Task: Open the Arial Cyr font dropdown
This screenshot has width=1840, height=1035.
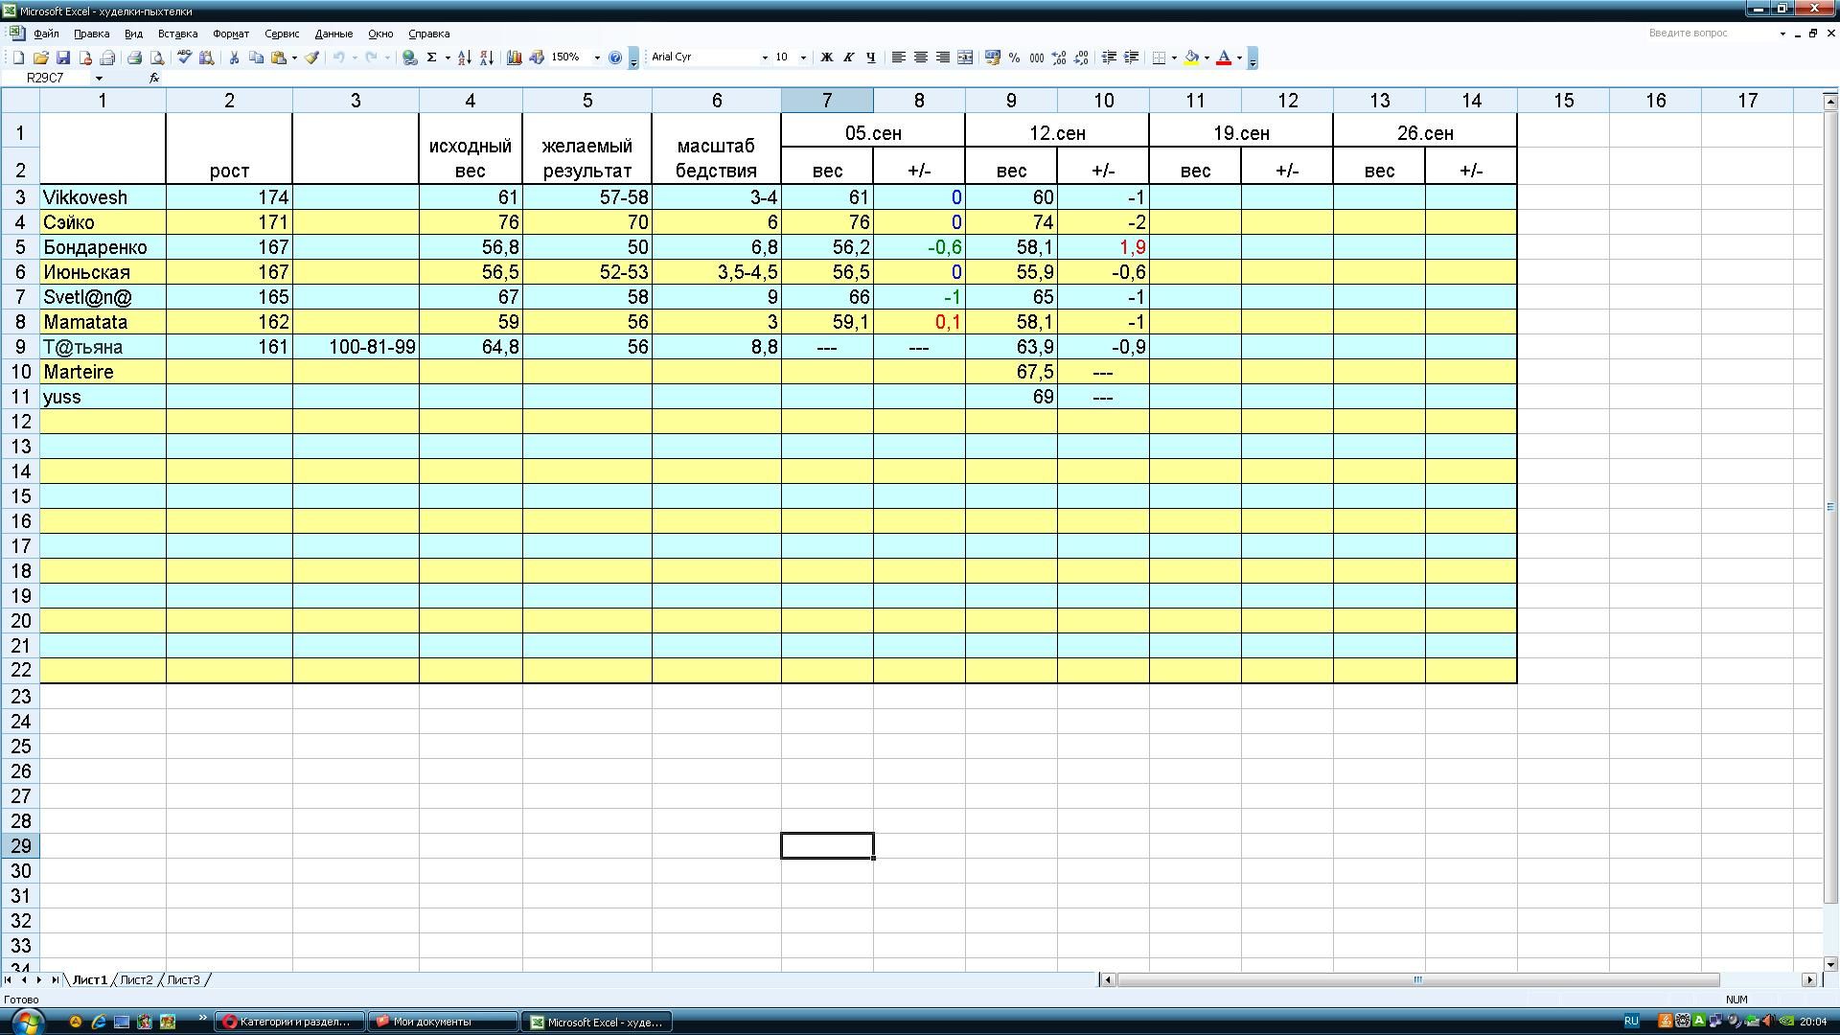Action: (x=765, y=57)
